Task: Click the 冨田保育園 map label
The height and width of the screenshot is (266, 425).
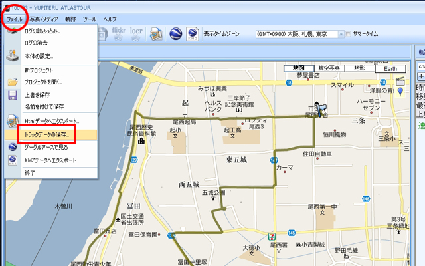Action: point(143,235)
